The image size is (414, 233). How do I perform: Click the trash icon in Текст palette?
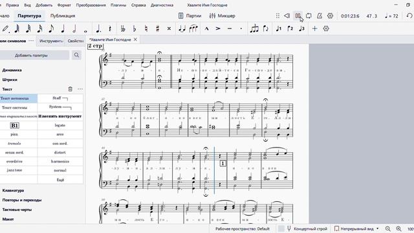(x=71, y=89)
